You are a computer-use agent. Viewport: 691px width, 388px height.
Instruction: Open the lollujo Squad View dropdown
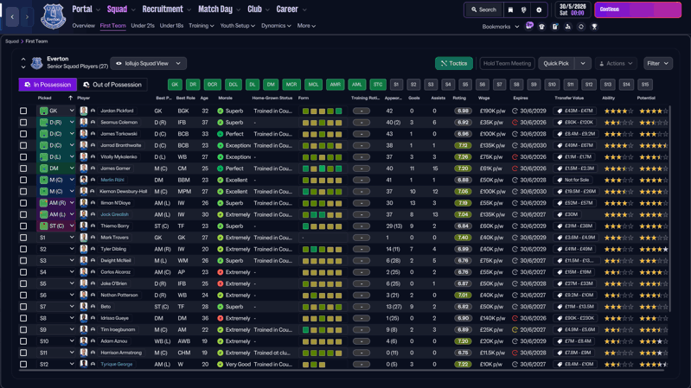coord(148,63)
